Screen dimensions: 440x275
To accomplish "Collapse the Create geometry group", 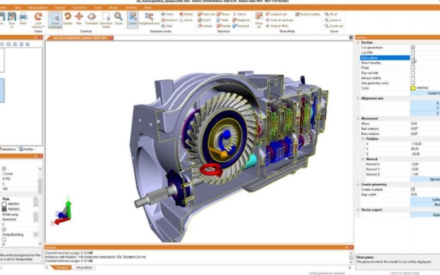I will point(358,184).
